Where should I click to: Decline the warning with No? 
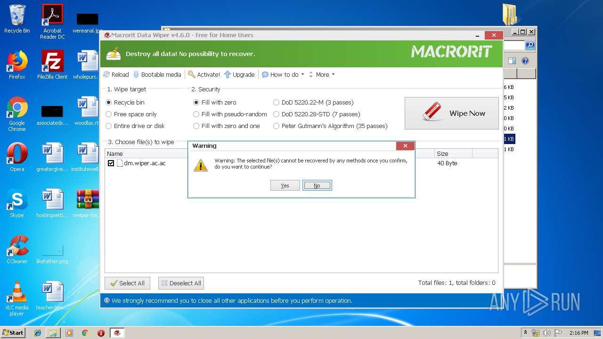(x=317, y=186)
